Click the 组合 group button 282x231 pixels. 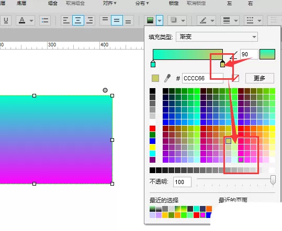click(x=53, y=3)
